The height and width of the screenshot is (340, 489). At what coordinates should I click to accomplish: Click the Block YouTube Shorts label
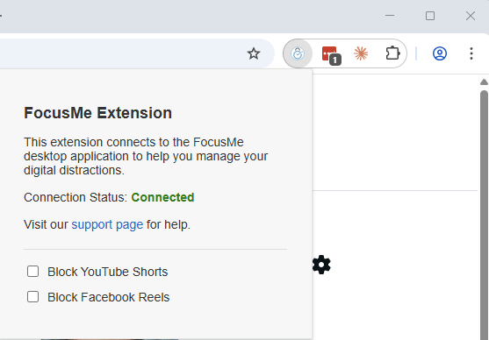(x=108, y=272)
